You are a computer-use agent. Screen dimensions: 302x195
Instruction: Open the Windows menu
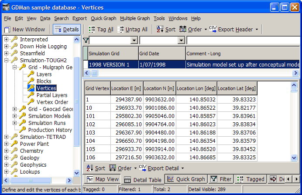[x=178, y=18]
